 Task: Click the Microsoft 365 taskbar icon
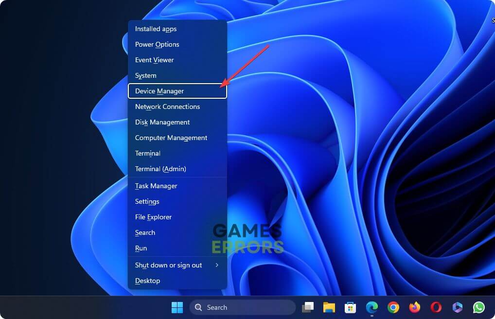tap(458, 307)
